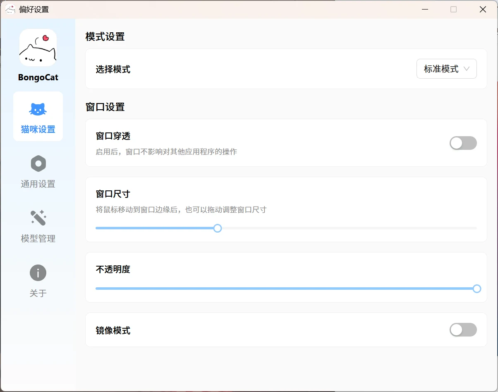The height and width of the screenshot is (392, 498).
Task: Click the 窗口尺寸 slider handle
Action: [x=218, y=228]
